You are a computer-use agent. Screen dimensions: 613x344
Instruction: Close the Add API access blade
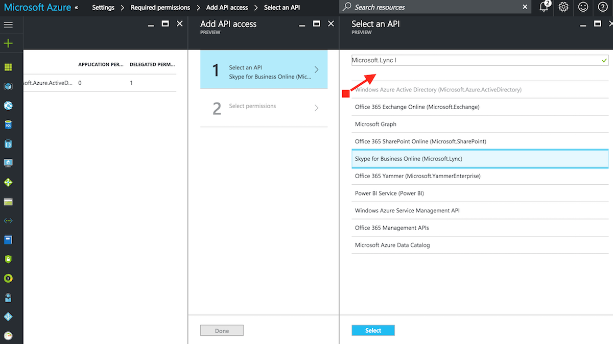[331, 23]
